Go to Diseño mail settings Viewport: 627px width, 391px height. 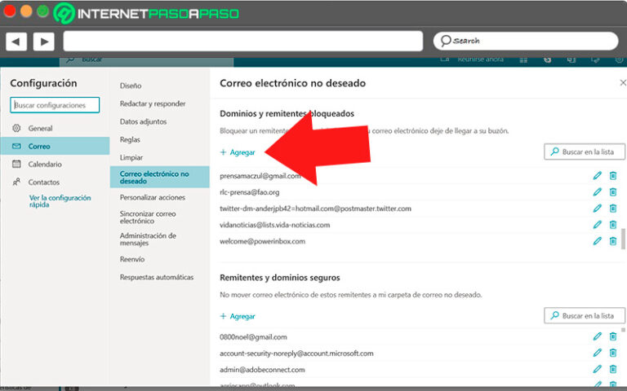[131, 86]
